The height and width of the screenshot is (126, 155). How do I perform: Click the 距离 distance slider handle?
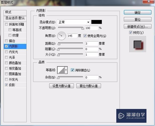59,44
